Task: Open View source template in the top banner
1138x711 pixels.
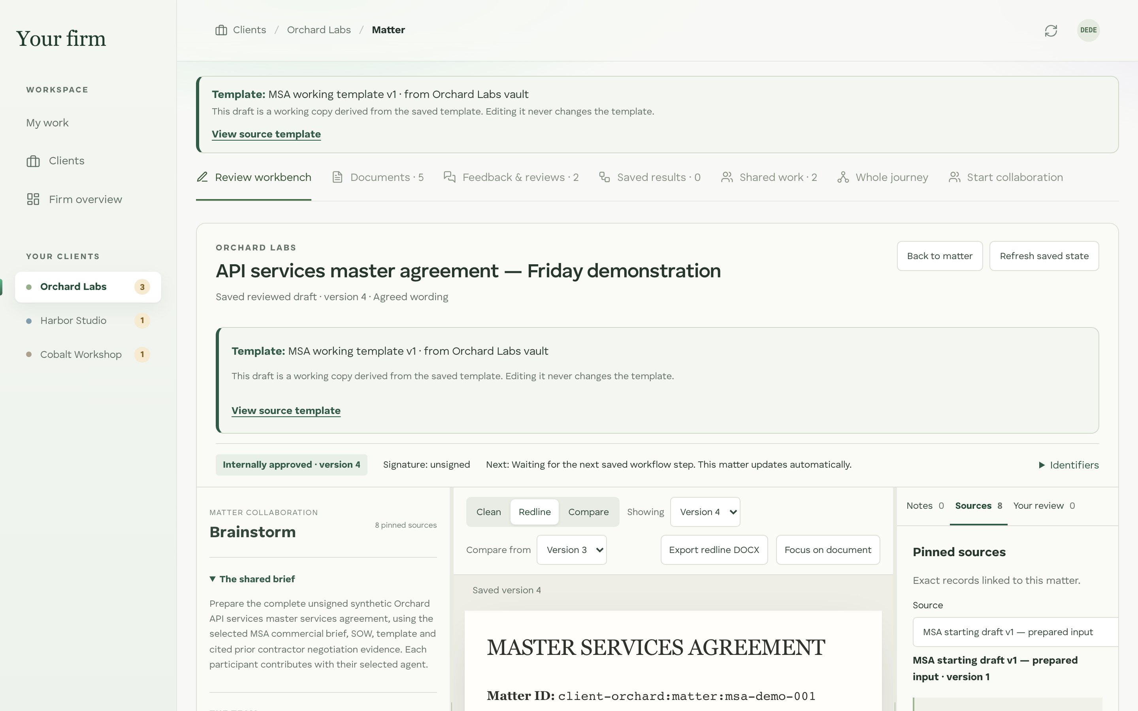Action: click(266, 134)
